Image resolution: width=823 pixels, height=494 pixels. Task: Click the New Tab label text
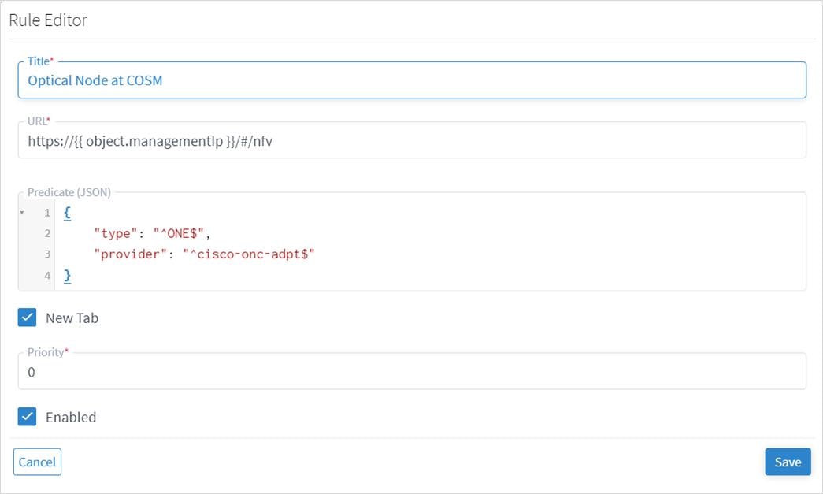click(x=72, y=318)
